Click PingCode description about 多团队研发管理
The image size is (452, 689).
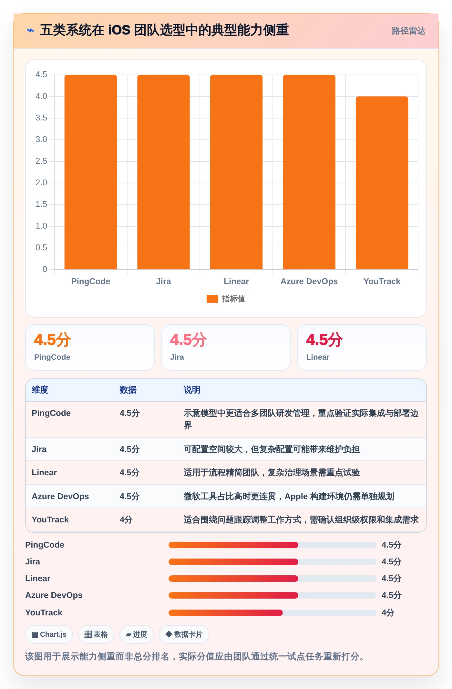[301, 419]
